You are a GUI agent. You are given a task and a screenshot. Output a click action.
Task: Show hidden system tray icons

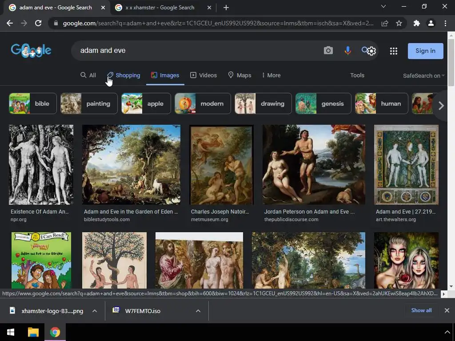(x=447, y=332)
